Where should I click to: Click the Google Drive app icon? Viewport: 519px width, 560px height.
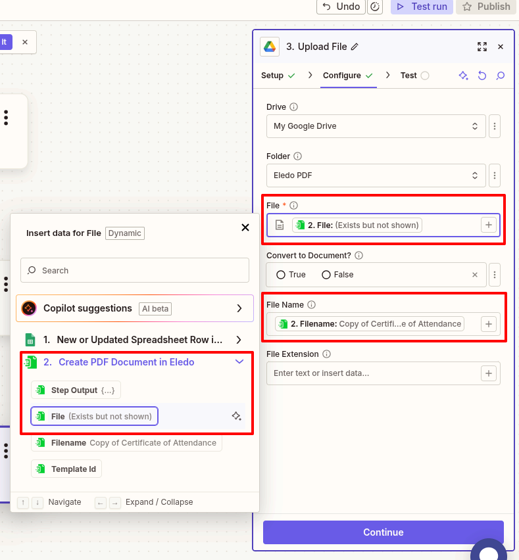click(x=270, y=47)
